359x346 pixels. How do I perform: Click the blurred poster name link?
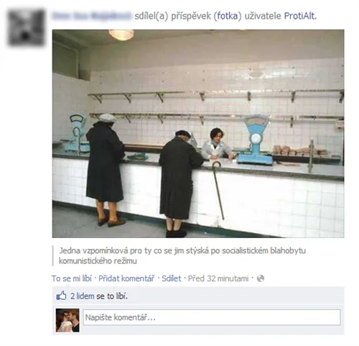pyautogui.click(x=92, y=16)
